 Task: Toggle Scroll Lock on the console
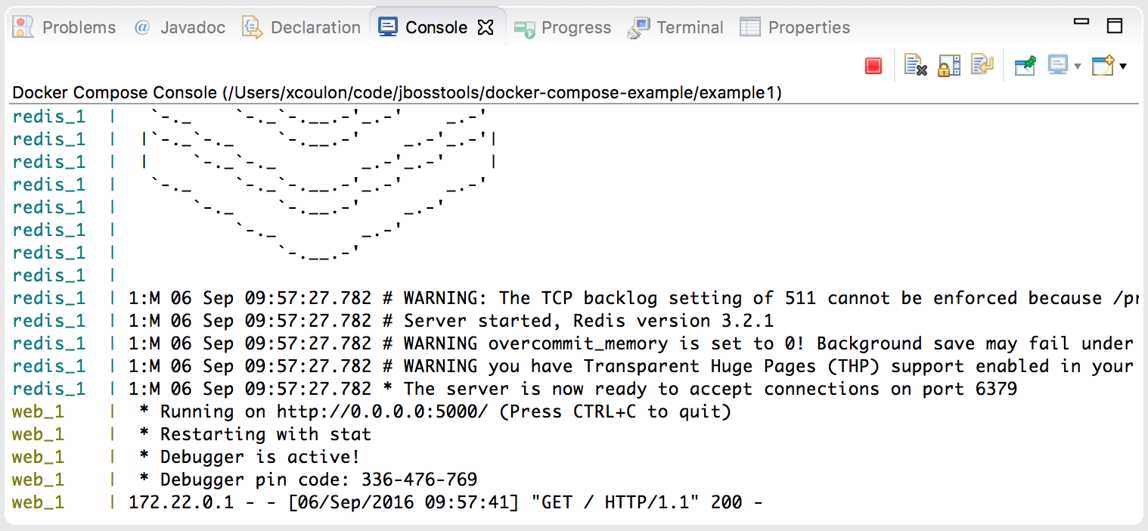949,66
